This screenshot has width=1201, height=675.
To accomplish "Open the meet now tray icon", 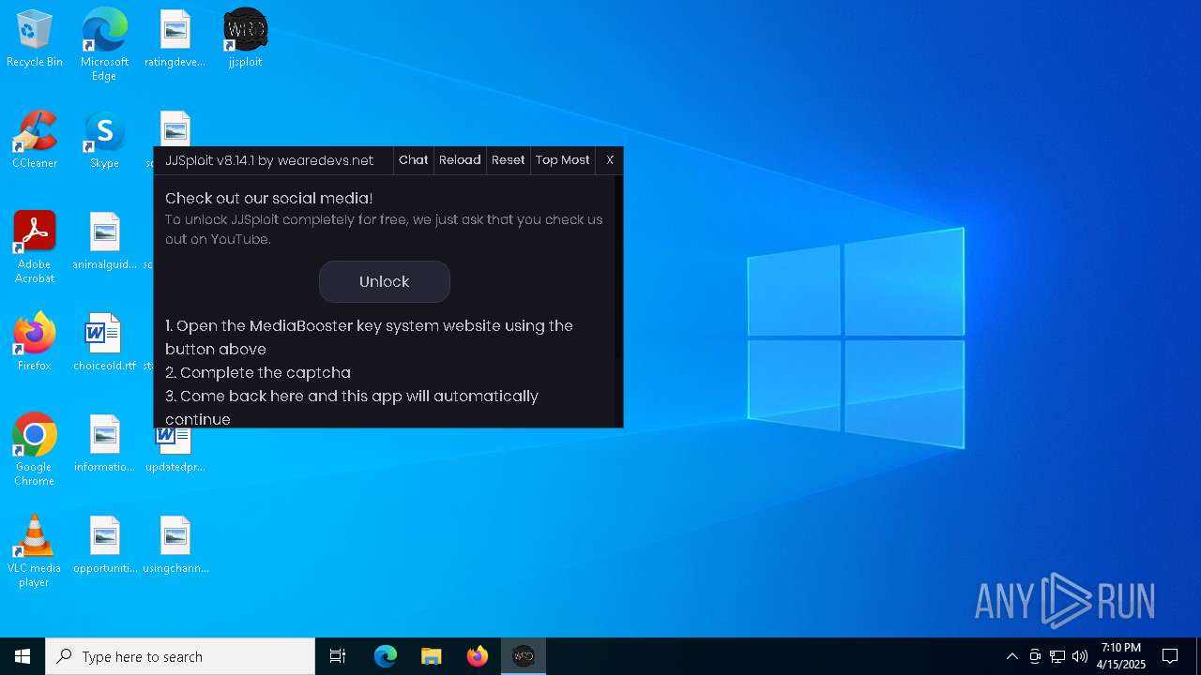I will (x=1035, y=656).
